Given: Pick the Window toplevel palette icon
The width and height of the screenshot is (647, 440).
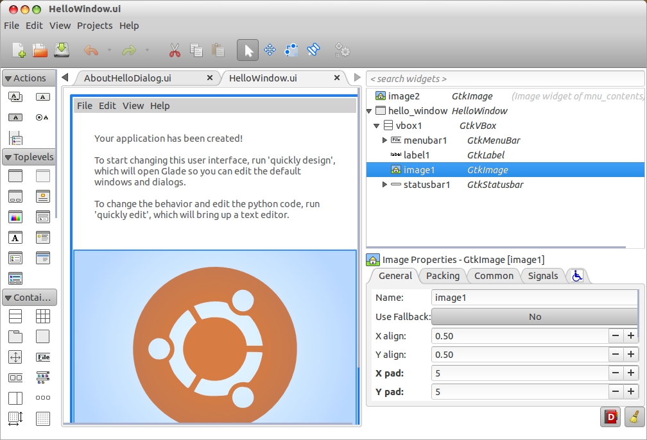Looking at the screenshot, I should [15, 176].
